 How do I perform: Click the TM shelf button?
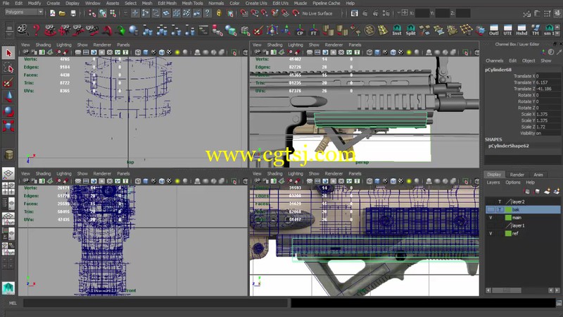pos(536,30)
